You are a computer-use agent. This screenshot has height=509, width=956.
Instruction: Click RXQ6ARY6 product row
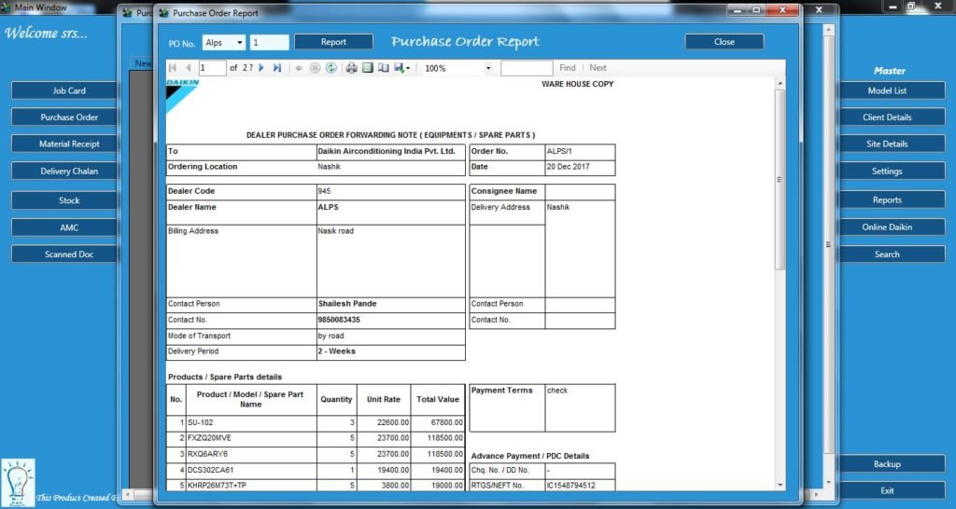pos(316,454)
